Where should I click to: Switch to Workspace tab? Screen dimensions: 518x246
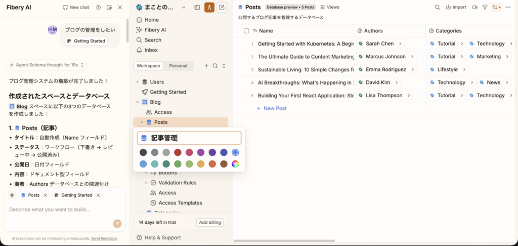pyautogui.click(x=148, y=66)
